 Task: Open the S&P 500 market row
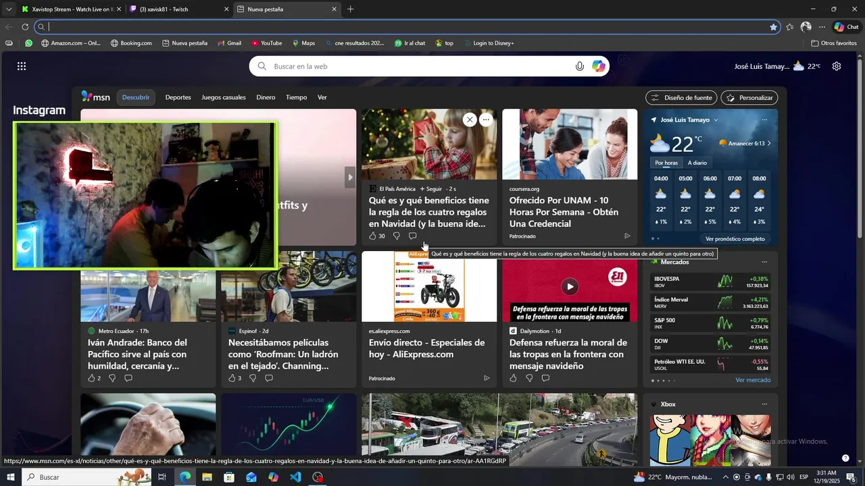tap(711, 323)
